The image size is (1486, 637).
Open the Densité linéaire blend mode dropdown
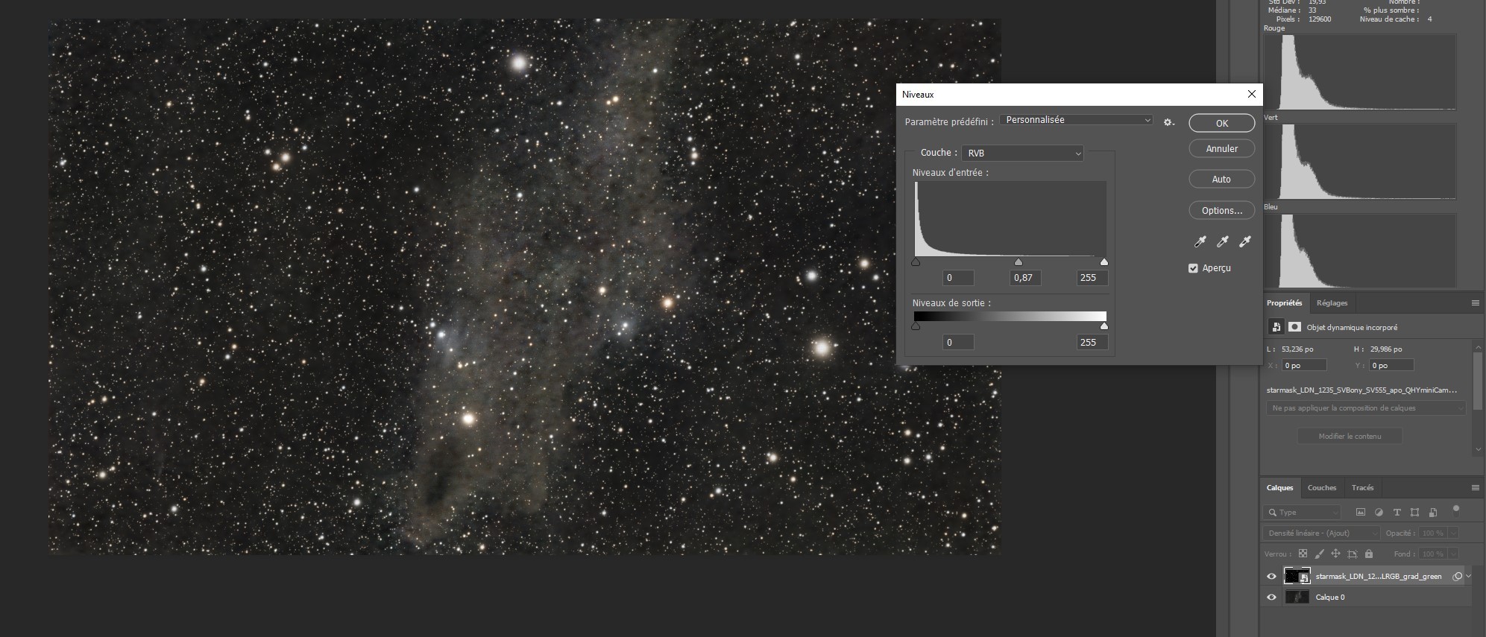point(1322,533)
